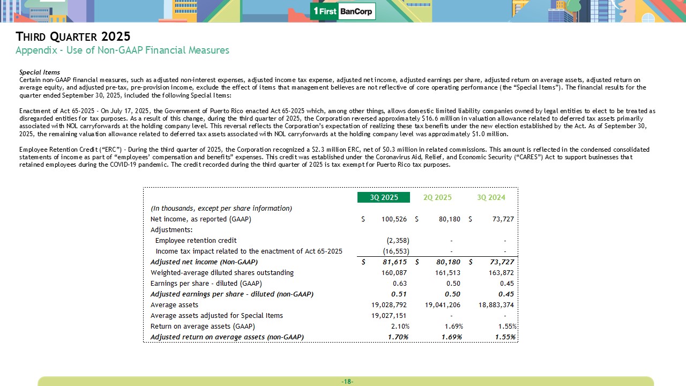Click the 1.70% adjusted return value
Image resolution: width=686 pixels, height=386 pixels.
point(398,337)
